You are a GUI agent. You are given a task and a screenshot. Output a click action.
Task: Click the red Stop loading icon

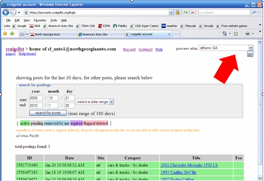[193, 12]
